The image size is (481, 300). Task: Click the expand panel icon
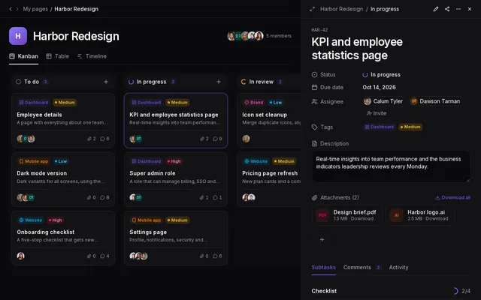click(x=313, y=9)
